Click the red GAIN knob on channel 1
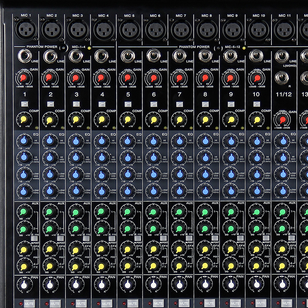308x308 pixels. click(x=24, y=78)
